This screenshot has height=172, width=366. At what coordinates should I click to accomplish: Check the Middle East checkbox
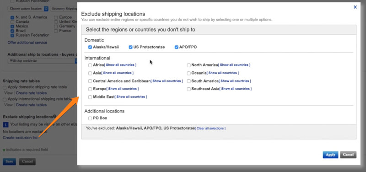coord(90,97)
